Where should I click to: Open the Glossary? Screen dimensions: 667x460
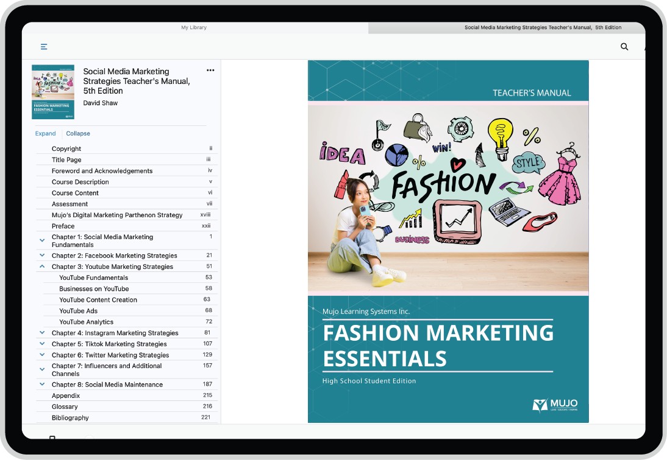coord(65,406)
